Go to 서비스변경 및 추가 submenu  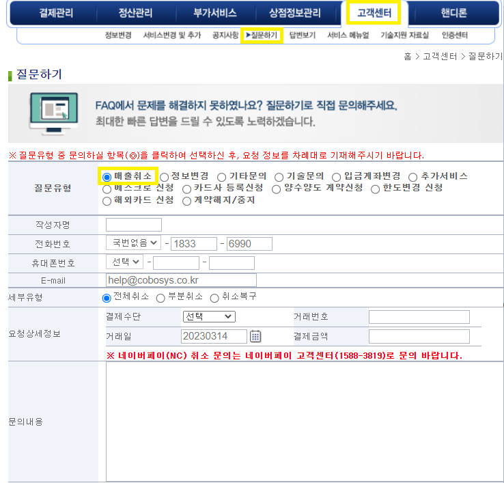pyautogui.click(x=172, y=35)
